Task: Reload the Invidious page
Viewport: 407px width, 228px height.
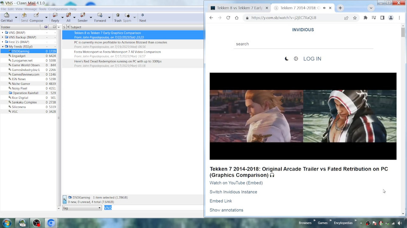Action: [x=228, y=18]
